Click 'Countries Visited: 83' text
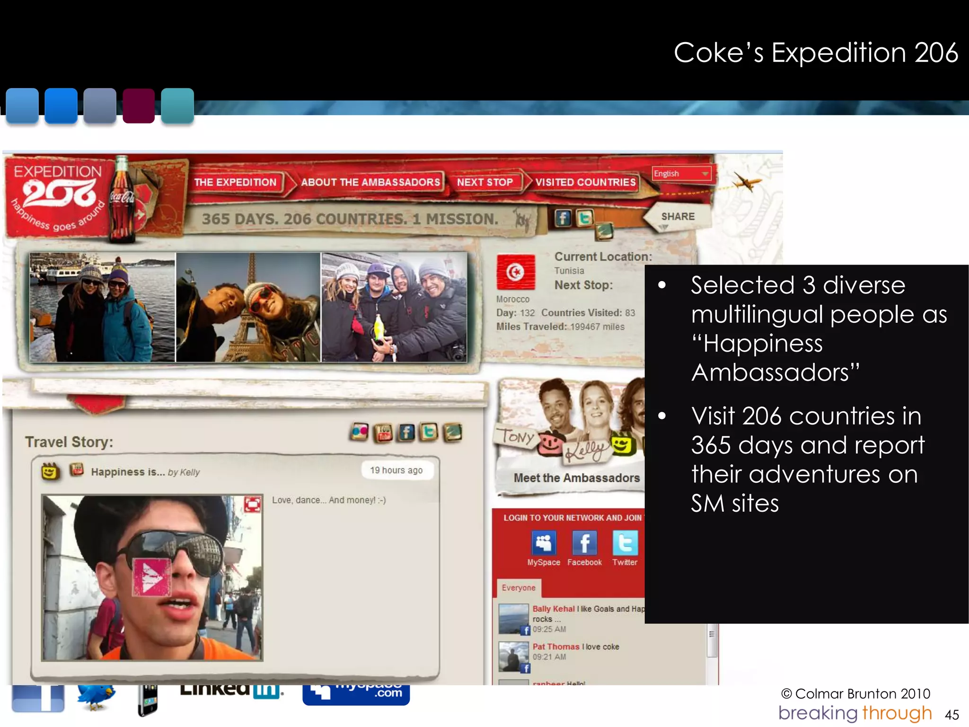The height and width of the screenshot is (727, 969). tap(588, 313)
